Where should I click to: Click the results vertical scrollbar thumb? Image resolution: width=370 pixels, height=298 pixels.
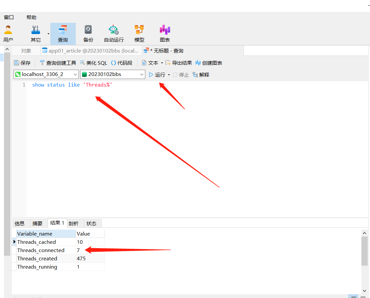pyautogui.click(x=365, y=251)
